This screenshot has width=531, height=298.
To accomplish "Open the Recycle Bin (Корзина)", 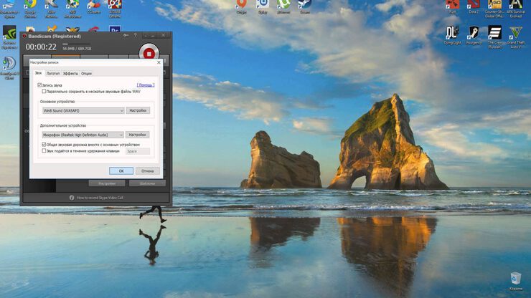I will pos(516,281).
